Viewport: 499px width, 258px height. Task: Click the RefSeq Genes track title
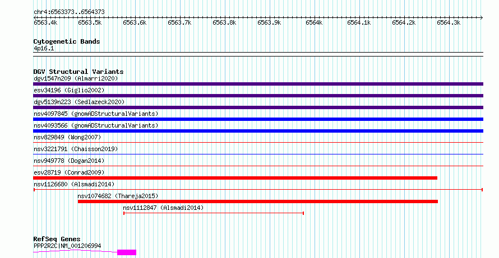(x=57, y=239)
